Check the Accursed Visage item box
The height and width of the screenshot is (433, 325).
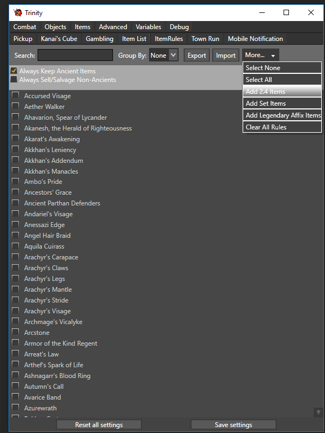(x=15, y=95)
